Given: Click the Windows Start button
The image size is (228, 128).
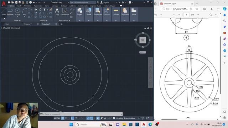Looking at the screenshot, I should click(71, 124).
